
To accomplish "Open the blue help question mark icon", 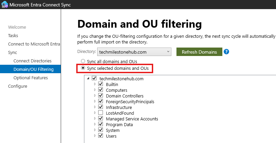I will 226,52.
